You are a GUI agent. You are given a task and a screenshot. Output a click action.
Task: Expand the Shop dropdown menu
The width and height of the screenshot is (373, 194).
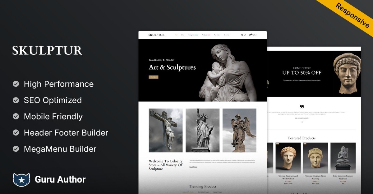(x=183, y=35)
